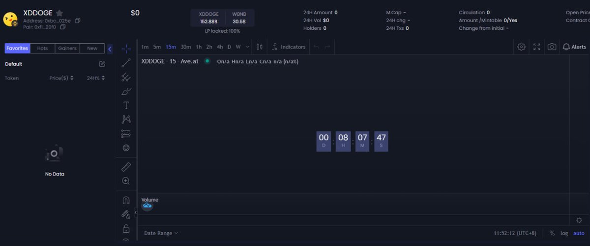Switch to Gainers tab
This screenshot has height=246, width=590.
pyautogui.click(x=67, y=48)
